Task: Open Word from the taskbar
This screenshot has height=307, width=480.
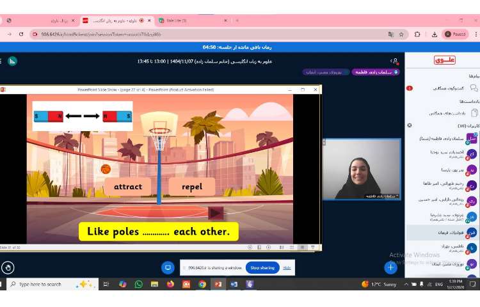Action: point(234,285)
